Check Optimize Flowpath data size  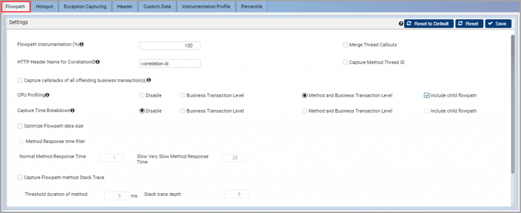pos(20,126)
